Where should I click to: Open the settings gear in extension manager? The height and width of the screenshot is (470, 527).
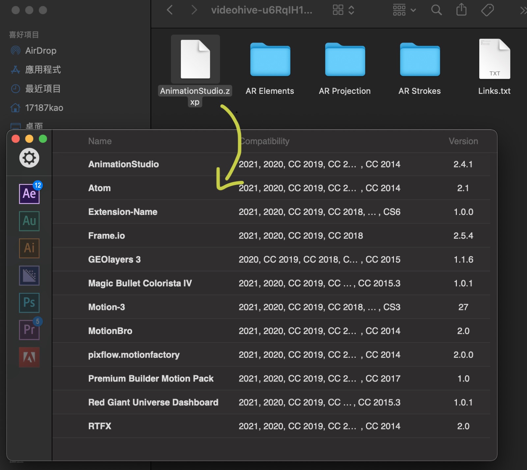coord(29,158)
